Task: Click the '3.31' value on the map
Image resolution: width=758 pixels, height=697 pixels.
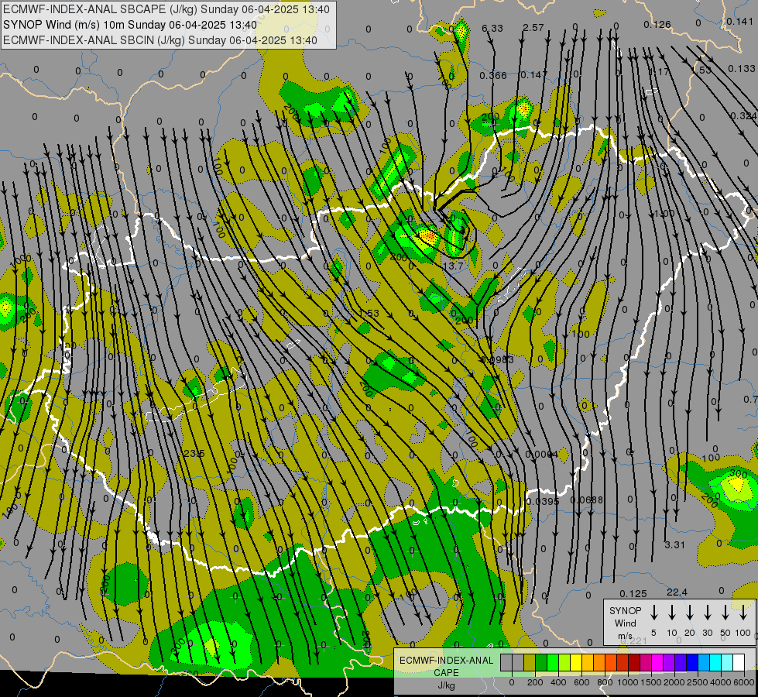Action: tap(674, 544)
